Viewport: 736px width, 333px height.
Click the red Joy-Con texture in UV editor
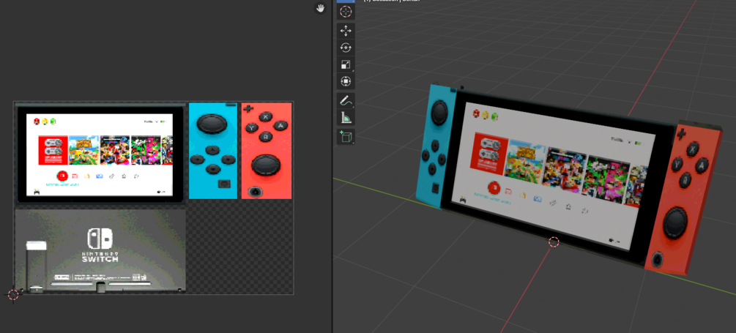[267, 151]
